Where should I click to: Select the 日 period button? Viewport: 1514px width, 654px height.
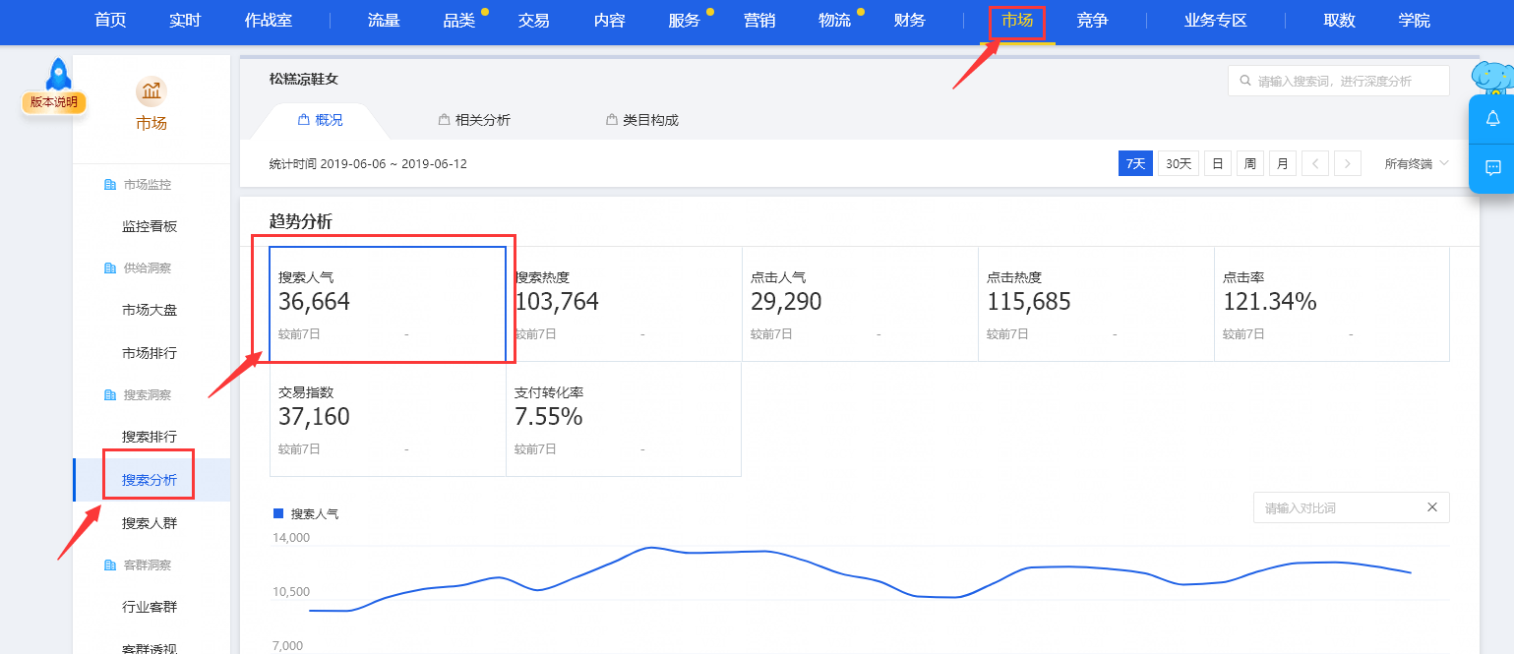tap(1217, 163)
